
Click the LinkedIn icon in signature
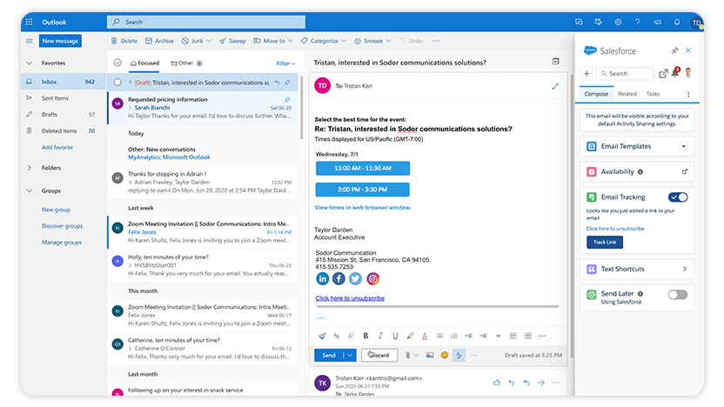pos(323,278)
